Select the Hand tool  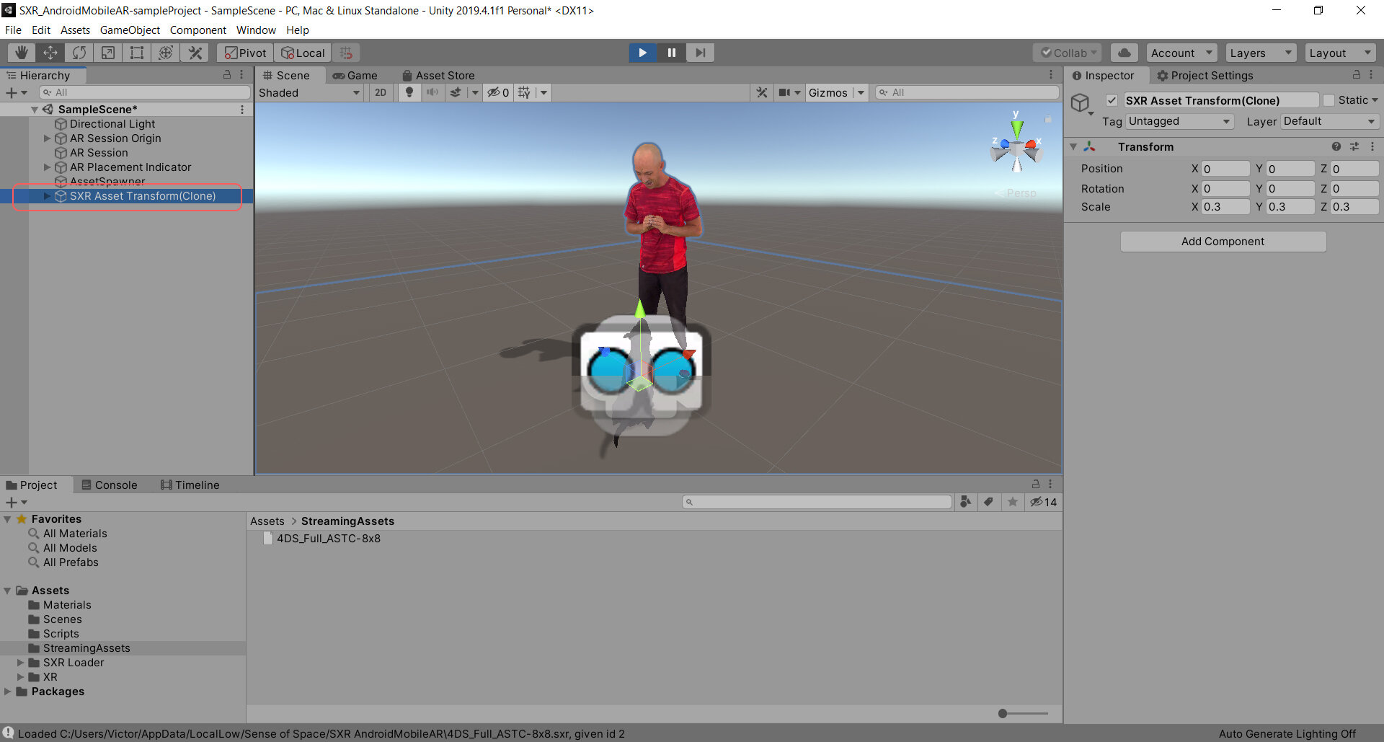[22, 53]
